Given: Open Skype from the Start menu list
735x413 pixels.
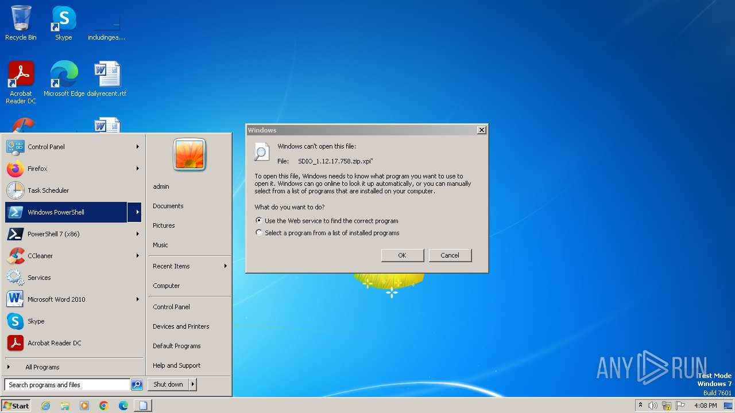Looking at the screenshot, I should (x=73, y=321).
